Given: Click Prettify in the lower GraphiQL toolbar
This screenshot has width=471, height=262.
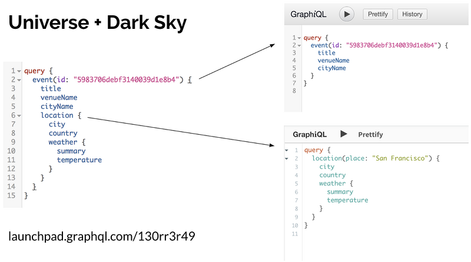Looking at the screenshot, I should 370,135.
